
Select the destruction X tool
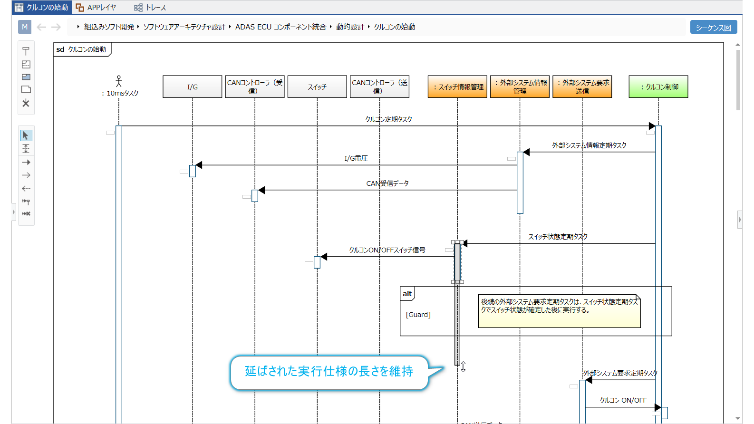point(26,103)
